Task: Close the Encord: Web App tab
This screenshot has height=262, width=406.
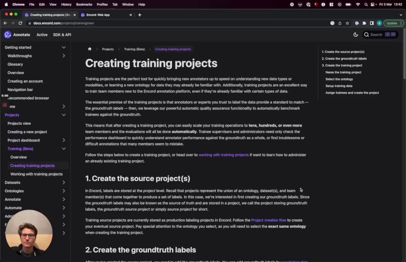Action: click(x=130, y=15)
